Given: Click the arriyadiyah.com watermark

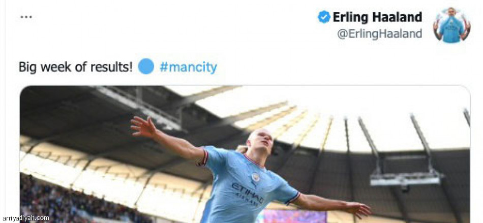Looking at the screenshot, I should click(x=24, y=218).
